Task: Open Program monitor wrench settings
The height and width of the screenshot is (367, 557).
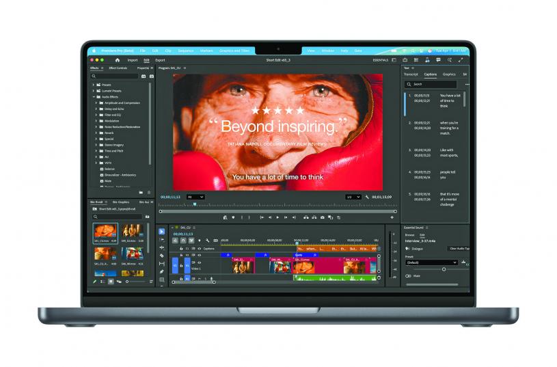Action: point(367,197)
